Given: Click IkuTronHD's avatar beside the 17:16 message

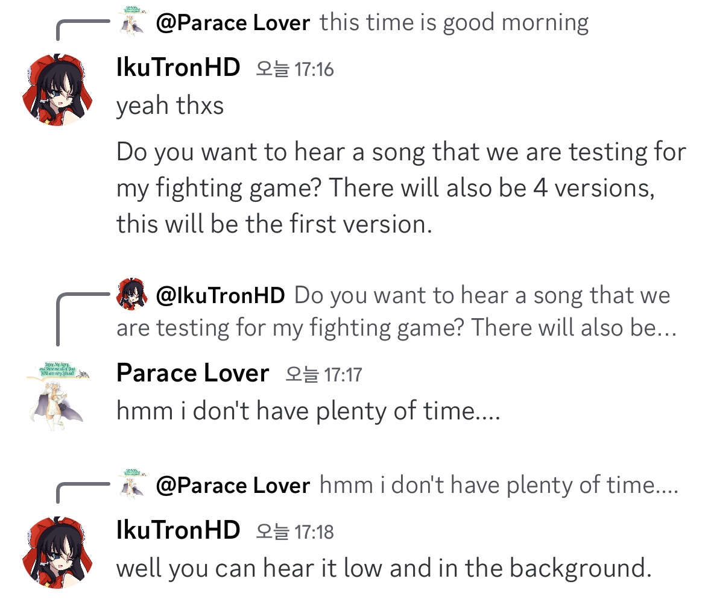Looking at the screenshot, I should tap(56, 89).
